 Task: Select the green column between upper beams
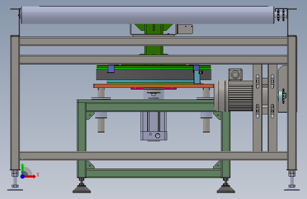pos(154,50)
